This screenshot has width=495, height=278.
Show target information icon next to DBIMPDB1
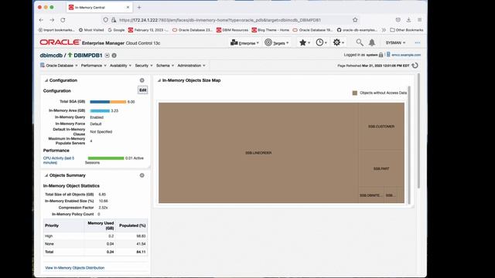click(114, 56)
